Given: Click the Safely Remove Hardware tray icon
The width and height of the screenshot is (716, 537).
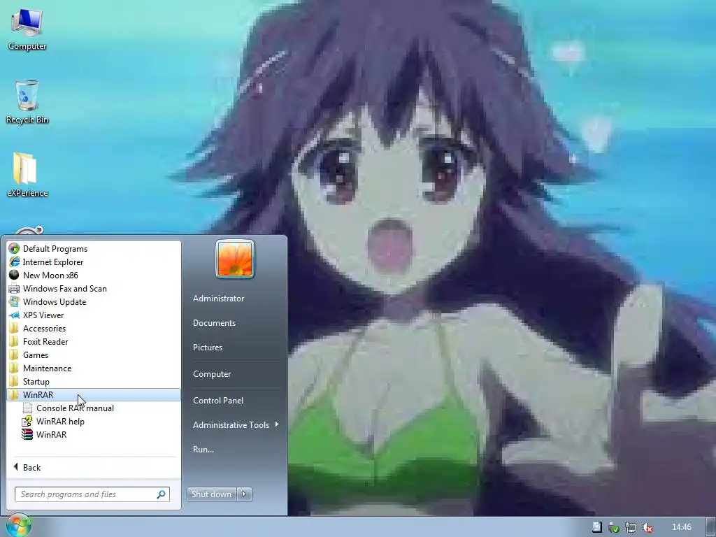Looking at the screenshot, I should (x=614, y=527).
